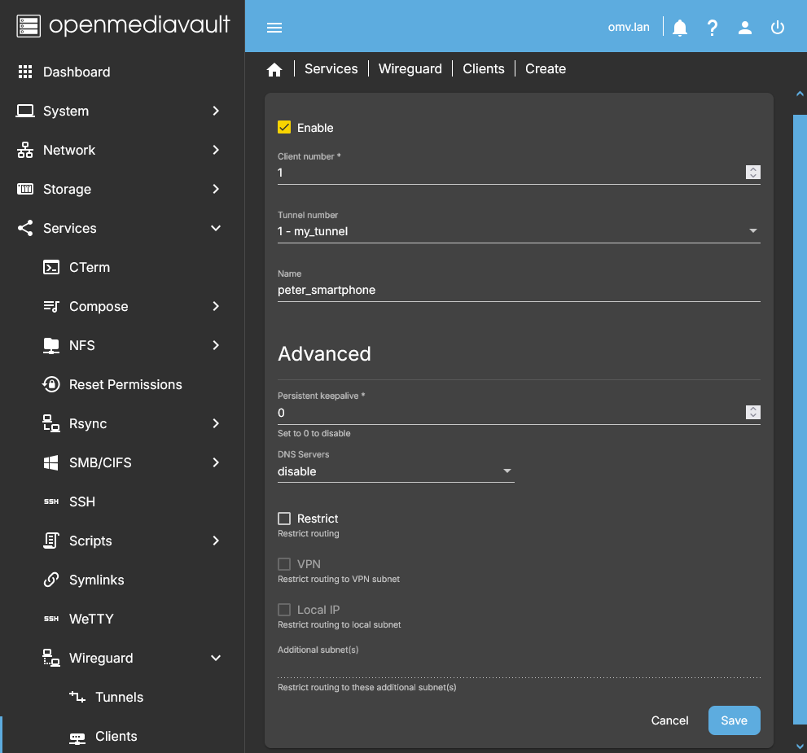Uncheck the Enable checkbox
807x753 pixels.
284,127
